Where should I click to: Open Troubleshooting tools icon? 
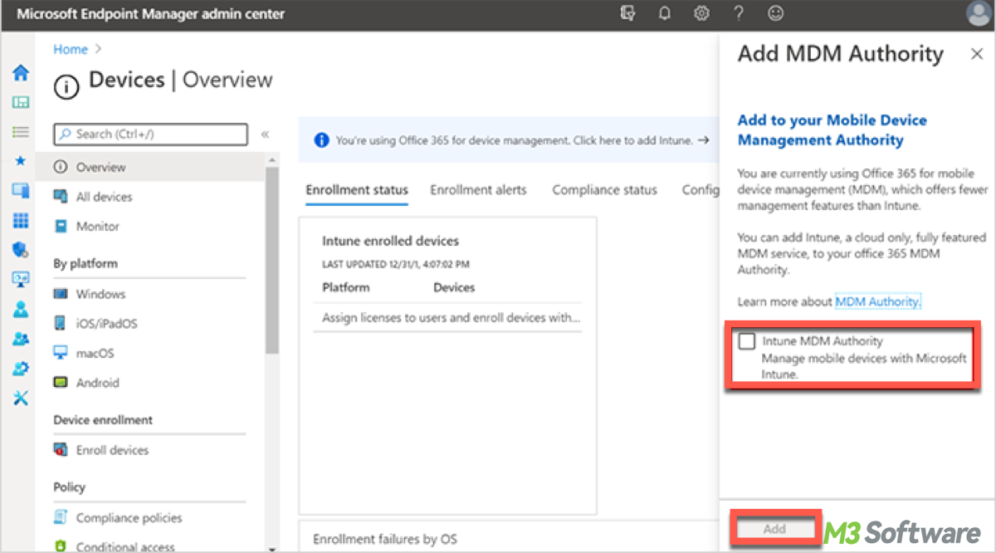pyautogui.click(x=21, y=398)
